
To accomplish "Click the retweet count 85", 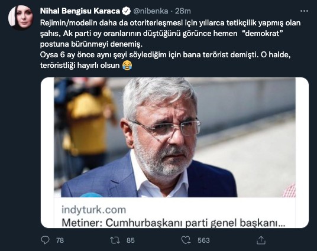I will point(130,240).
